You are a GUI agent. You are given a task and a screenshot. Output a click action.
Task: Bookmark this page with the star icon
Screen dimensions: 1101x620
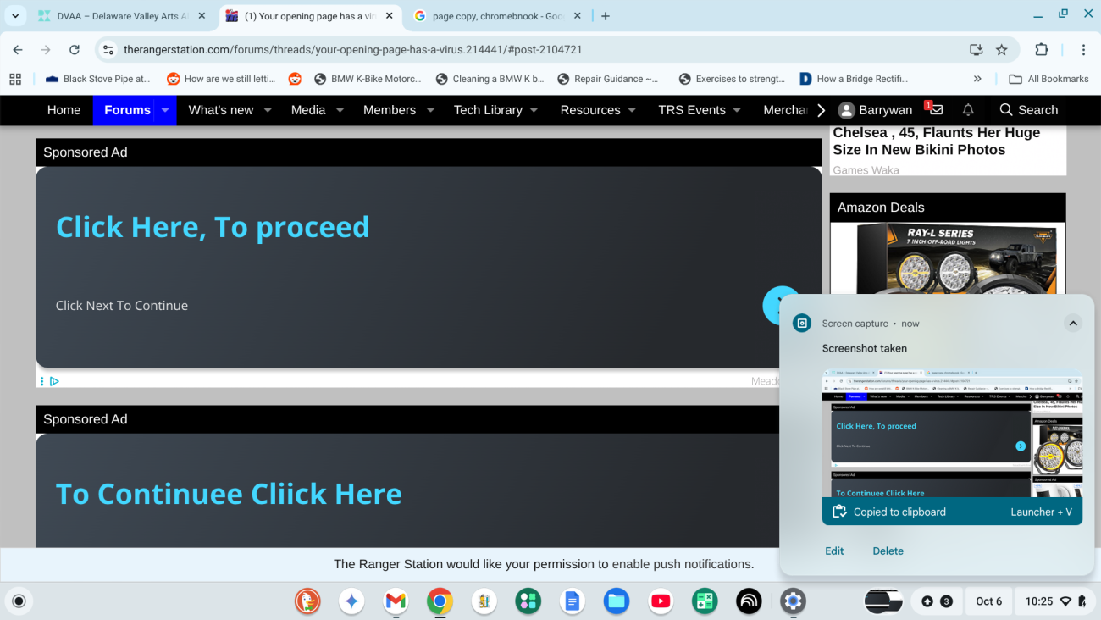click(1002, 50)
